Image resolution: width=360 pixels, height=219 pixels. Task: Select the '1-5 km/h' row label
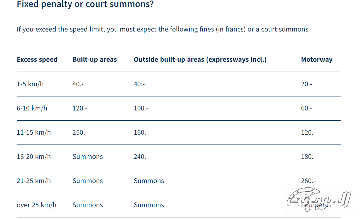[30, 84]
